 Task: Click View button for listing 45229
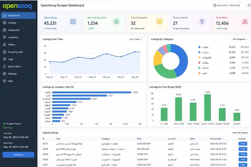point(243,154)
